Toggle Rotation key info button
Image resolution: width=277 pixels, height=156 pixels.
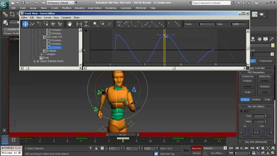256,99
